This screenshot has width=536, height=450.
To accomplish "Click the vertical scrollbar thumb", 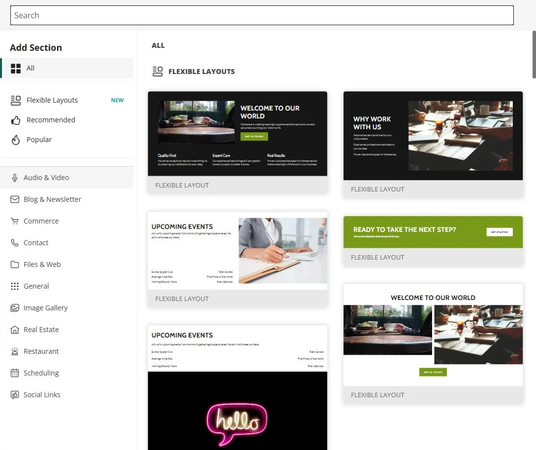I will [534, 54].
